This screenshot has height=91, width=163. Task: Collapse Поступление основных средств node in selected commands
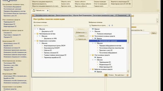(x=90, y=36)
